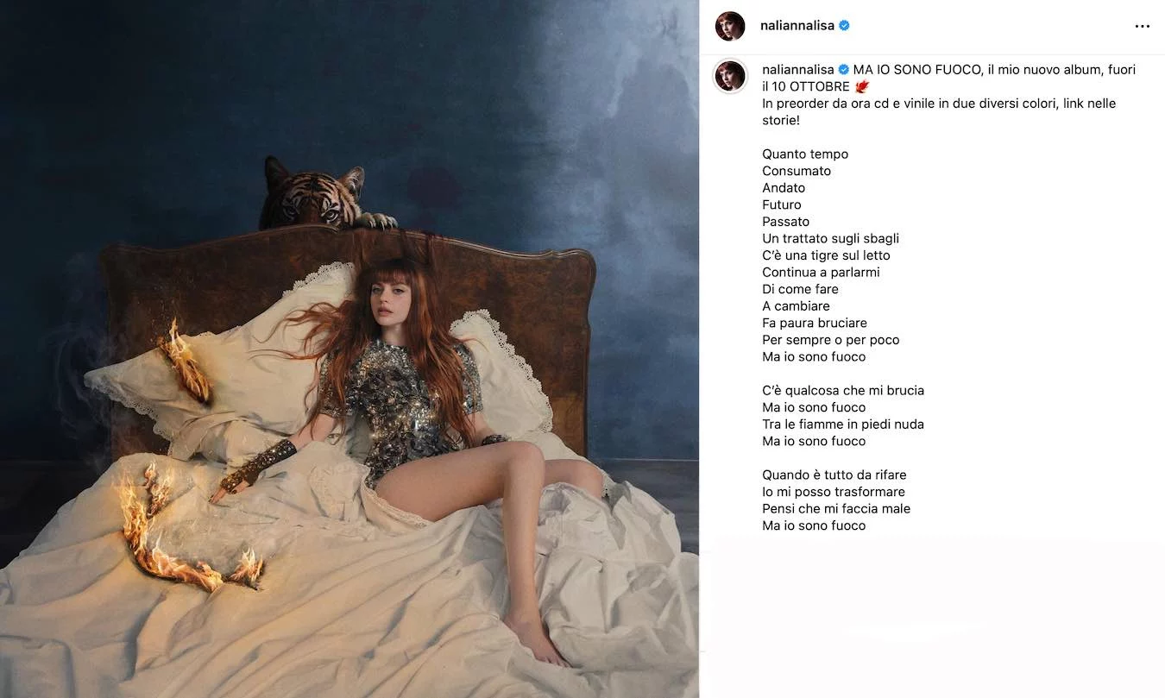Screen dimensions: 1165x698
Task: Click the lyric 'Tra le fiamme in piedi nuda'
Action: [x=843, y=424]
